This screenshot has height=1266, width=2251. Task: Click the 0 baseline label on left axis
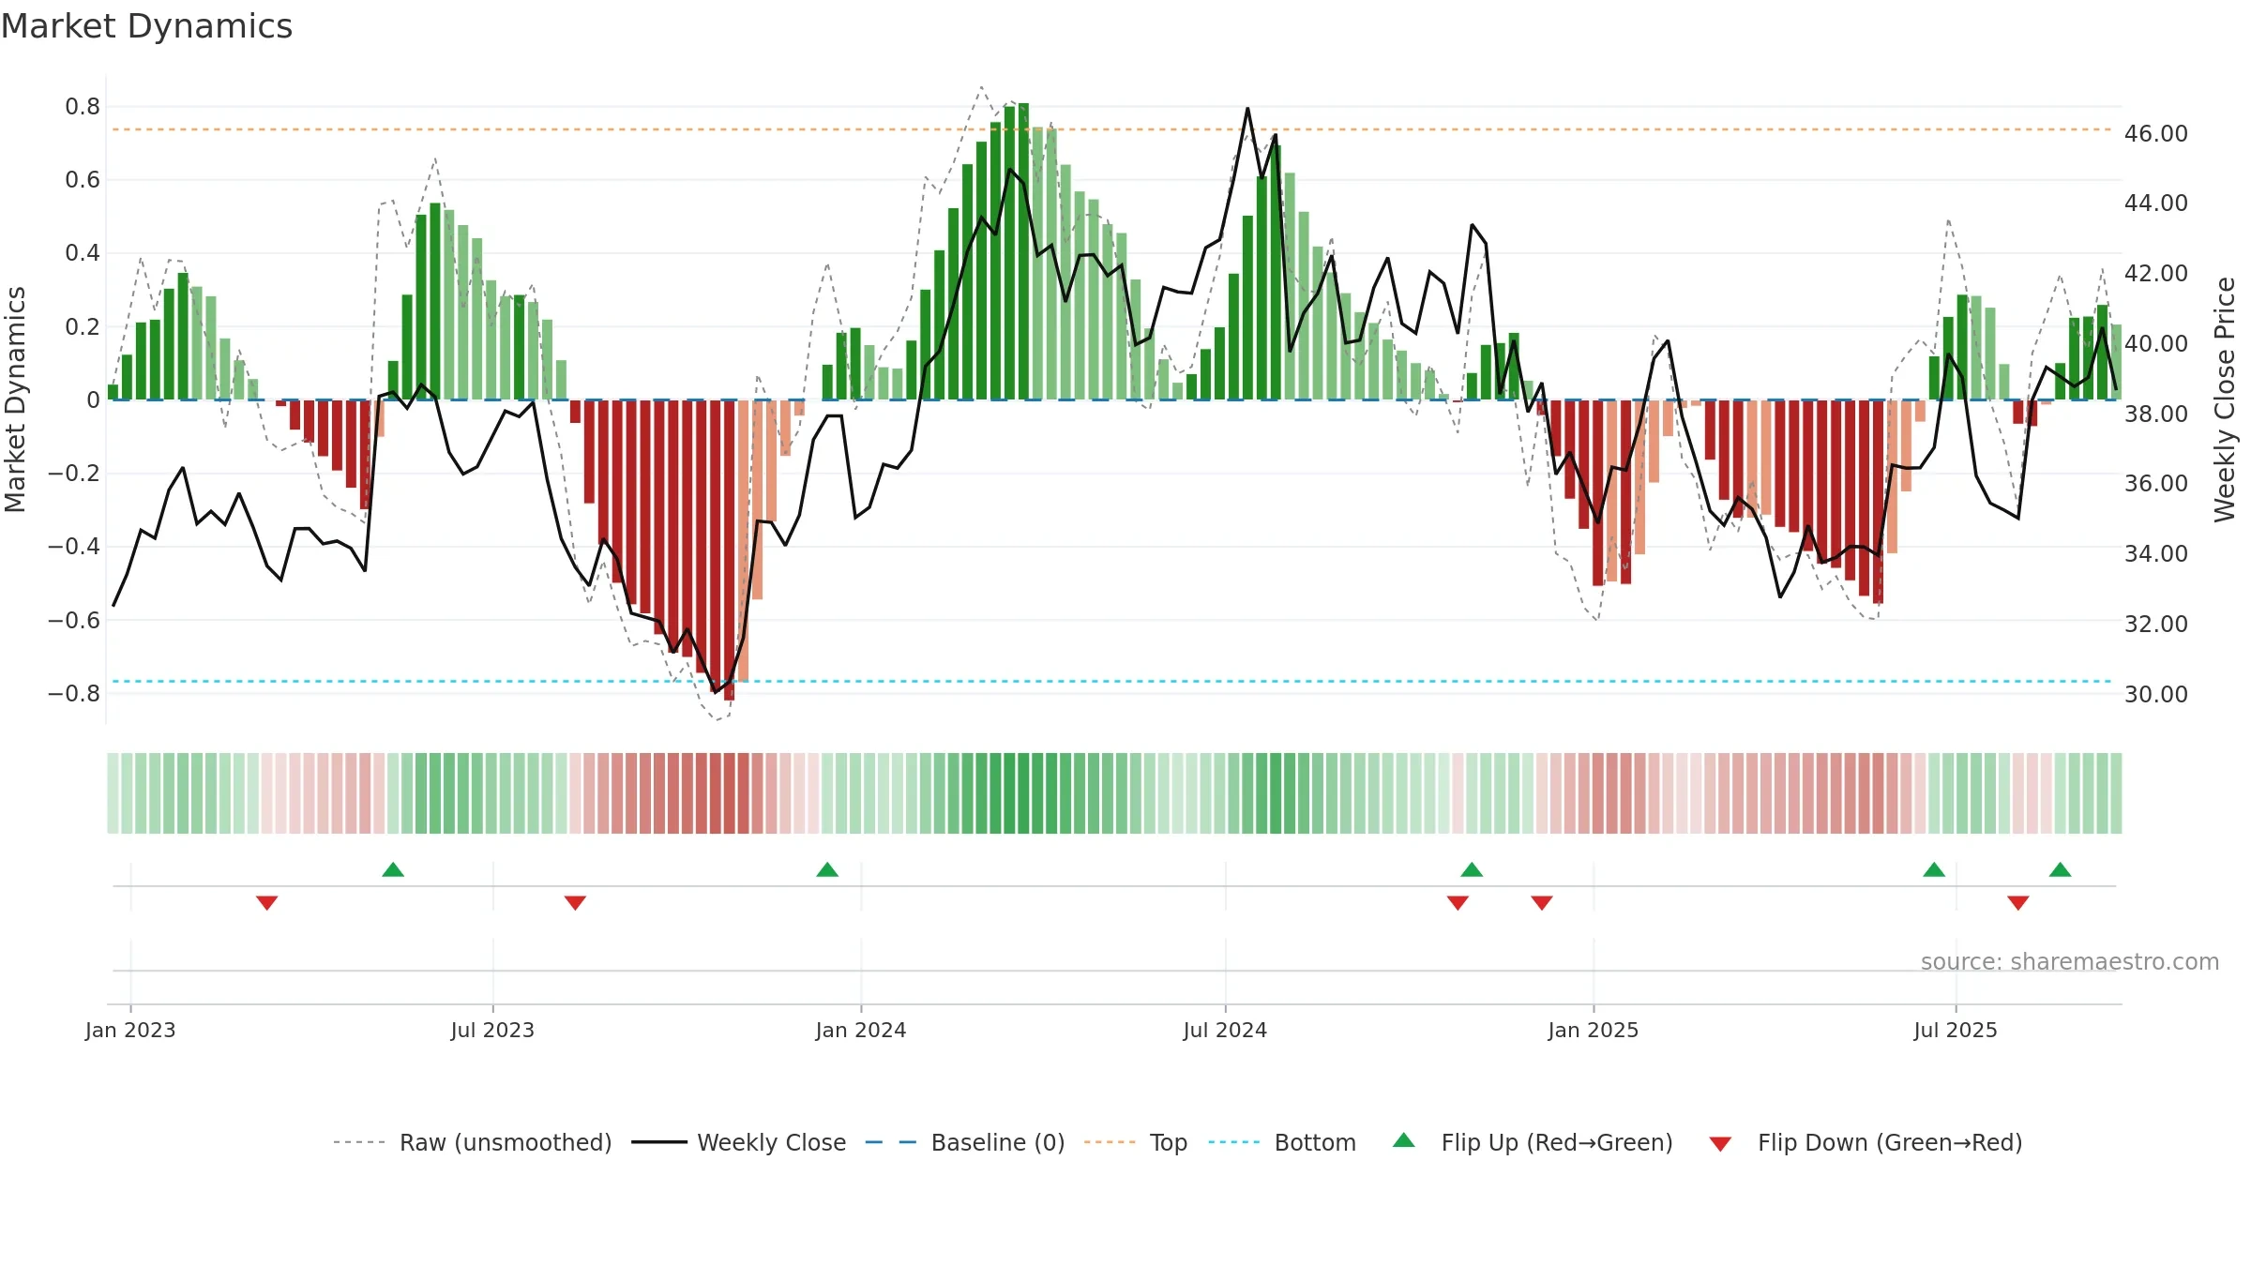93,400
